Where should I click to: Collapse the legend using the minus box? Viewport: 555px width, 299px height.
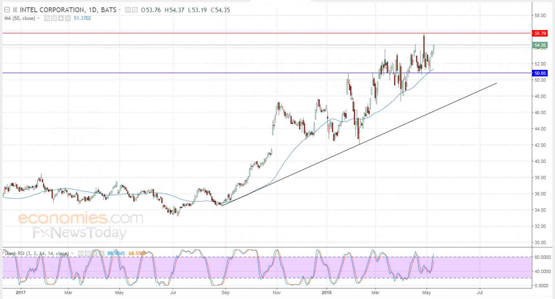[7, 10]
